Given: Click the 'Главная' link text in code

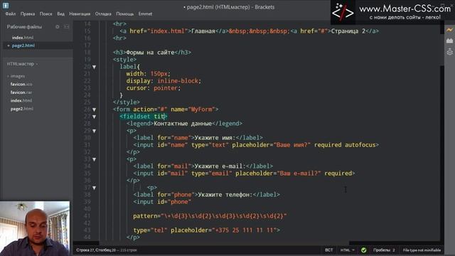Looking at the screenshot, I should [203, 31].
